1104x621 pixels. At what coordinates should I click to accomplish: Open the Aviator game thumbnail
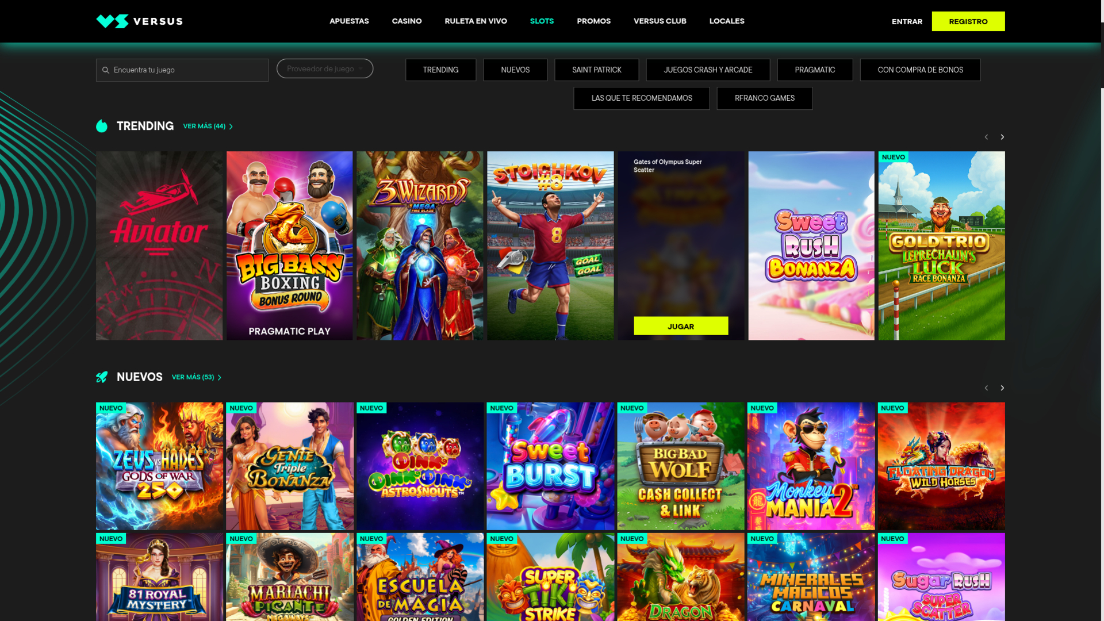pyautogui.click(x=159, y=245)
